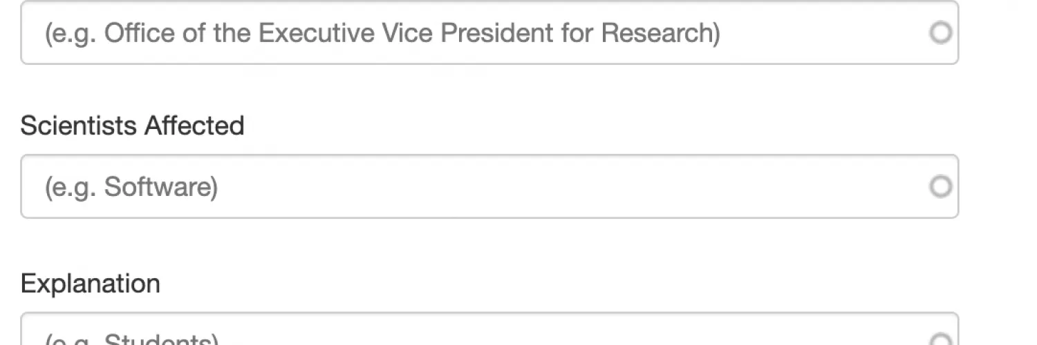This screenshot has width=1037, height=345.
Task: Click the 'Explanation' field label
Action: [90, 284]
